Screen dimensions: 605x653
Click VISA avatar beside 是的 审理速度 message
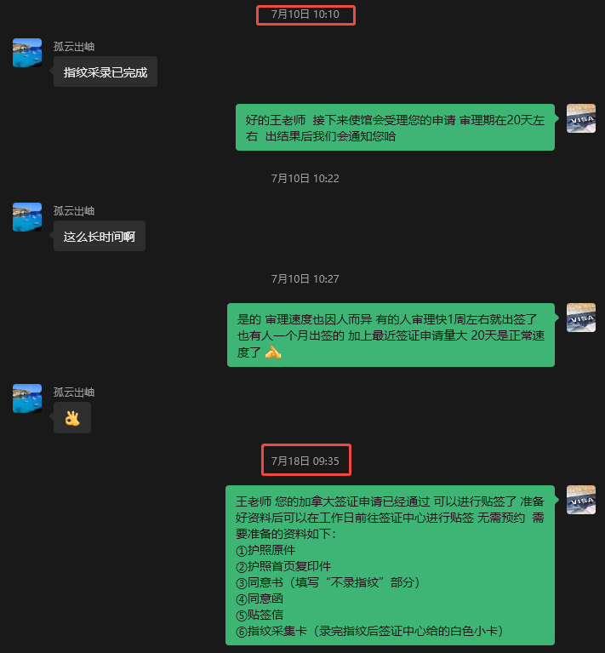pyautogui.click(x=581, y=318)
